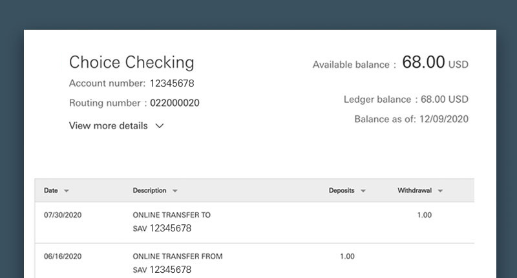Screen dimensions: 517x278
Task: Click the account number 12345678 under Choice Checking
Action: point(172,83)
